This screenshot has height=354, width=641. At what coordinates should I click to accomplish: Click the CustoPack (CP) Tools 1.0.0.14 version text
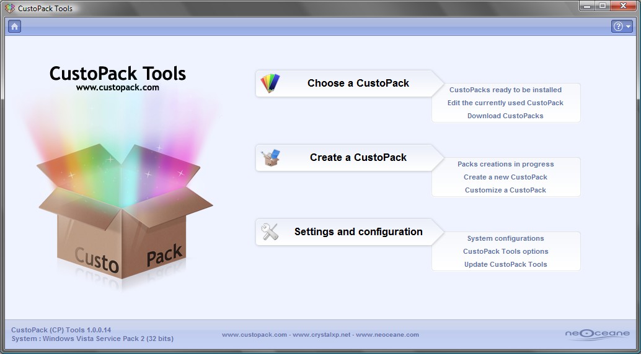[61, 330]
